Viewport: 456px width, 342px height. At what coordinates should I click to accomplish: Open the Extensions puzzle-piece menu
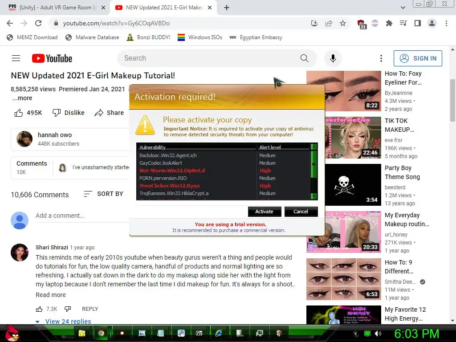[x=389, y=23]
